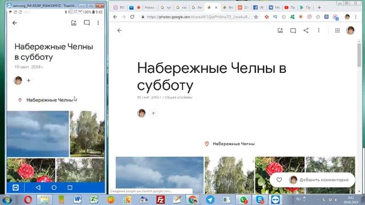365x205 pixels.
Task: Open sky photo thumbnail in phone window
Action: point(38,134)
